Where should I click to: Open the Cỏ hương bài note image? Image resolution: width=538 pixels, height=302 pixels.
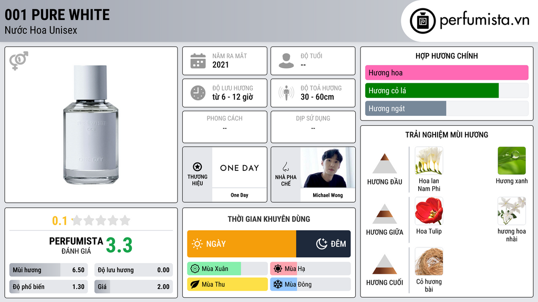click(429, 261)
